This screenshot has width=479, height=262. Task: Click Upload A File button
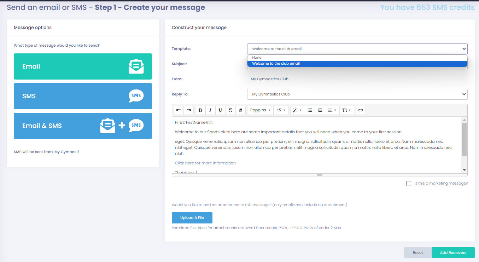coord(192,218)
